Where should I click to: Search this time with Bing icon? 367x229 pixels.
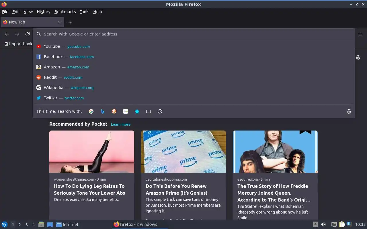tap(103, 111)
